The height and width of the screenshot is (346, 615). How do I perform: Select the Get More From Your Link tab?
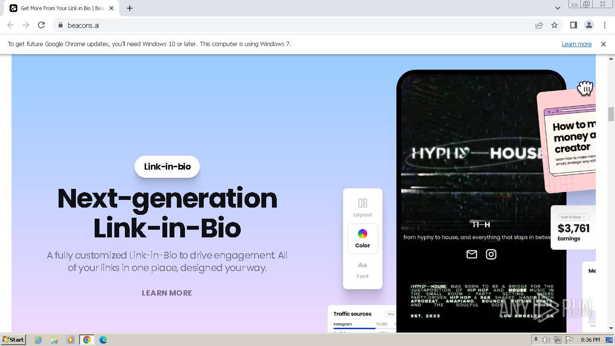[x=62, y=8]
